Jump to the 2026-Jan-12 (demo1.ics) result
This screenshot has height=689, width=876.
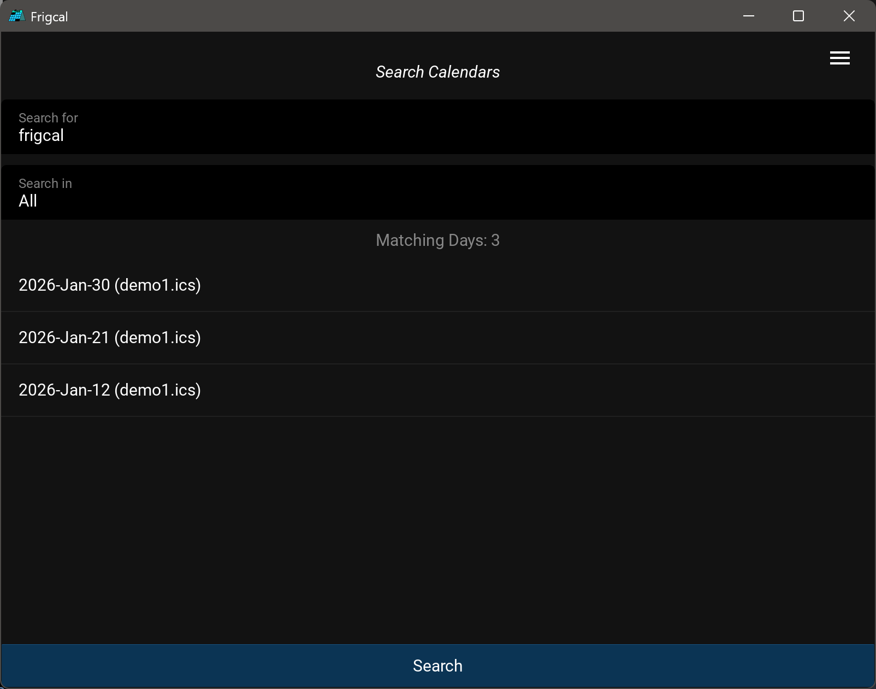110,390
